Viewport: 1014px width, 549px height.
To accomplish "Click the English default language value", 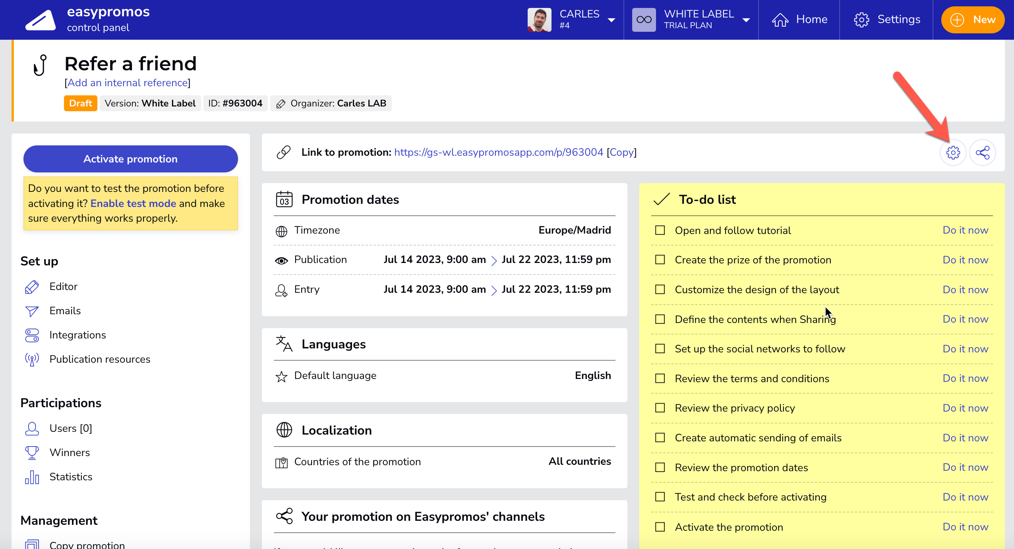I will (593, 376).
